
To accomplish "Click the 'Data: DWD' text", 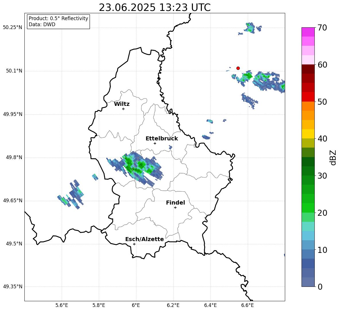I will (x=42, y=24).
